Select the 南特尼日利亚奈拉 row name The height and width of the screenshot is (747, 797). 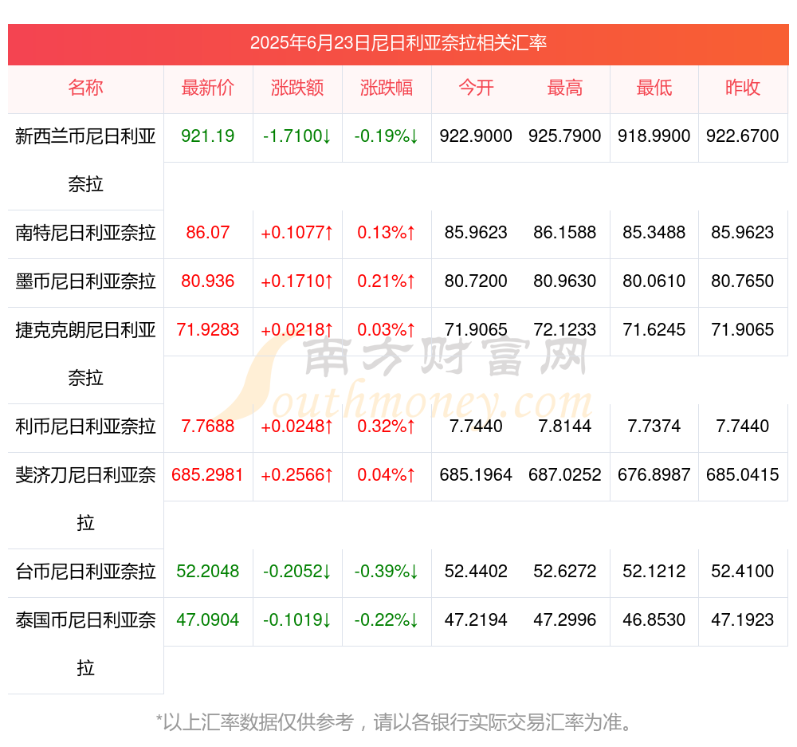tap(85, 233)
